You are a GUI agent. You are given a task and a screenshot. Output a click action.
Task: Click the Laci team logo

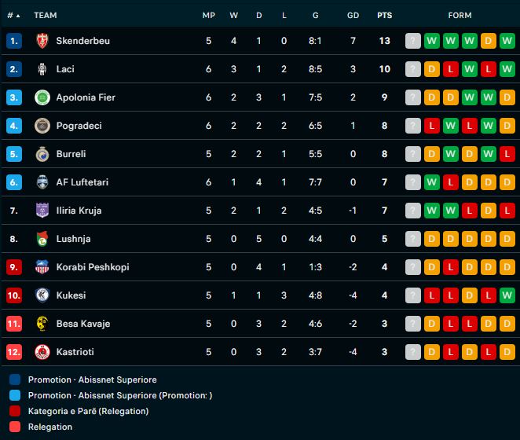[x=42, y=69]
